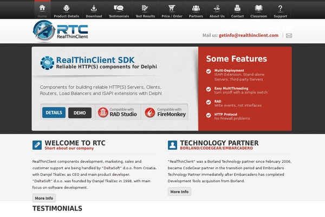Click 'Write events, not interfaces' feature text

pyautogui.click(x=238, y=105)
